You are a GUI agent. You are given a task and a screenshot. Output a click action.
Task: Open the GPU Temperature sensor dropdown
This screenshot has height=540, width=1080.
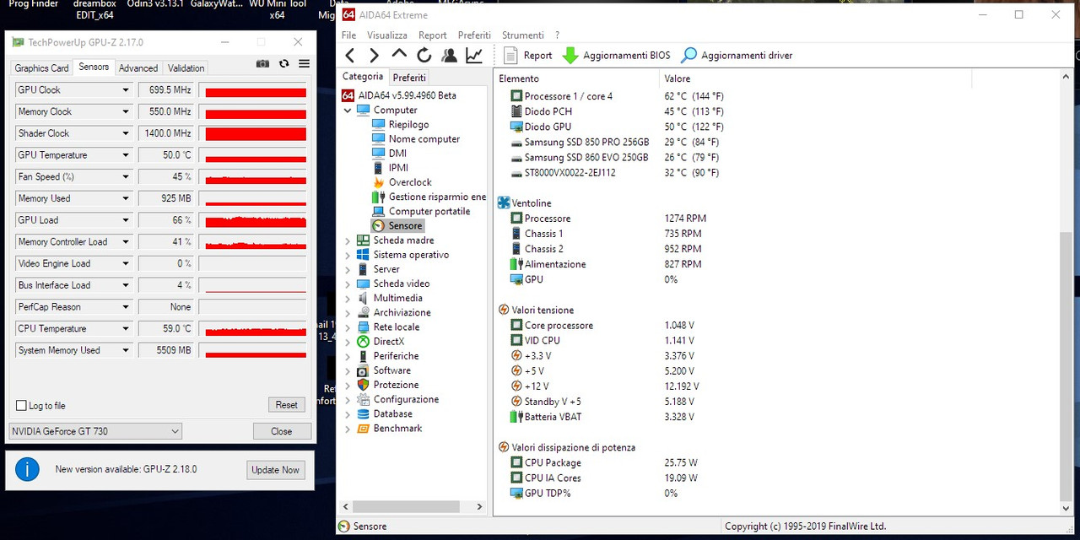pyautogui.click(x=126, y=155)
